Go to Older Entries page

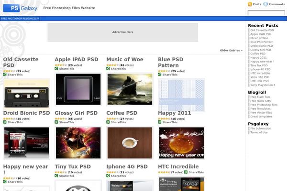pos(231,50)
